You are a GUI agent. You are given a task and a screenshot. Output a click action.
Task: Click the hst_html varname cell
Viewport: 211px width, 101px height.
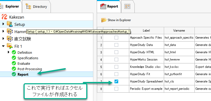tap(179, 52)
